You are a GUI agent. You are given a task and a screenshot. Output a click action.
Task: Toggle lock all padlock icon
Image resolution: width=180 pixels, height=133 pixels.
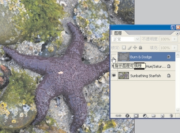pos(140,48)
